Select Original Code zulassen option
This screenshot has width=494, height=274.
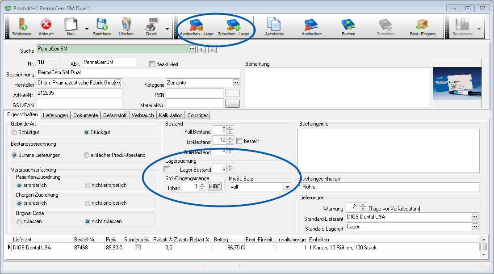pyautogui.click(x=19, y=222)
